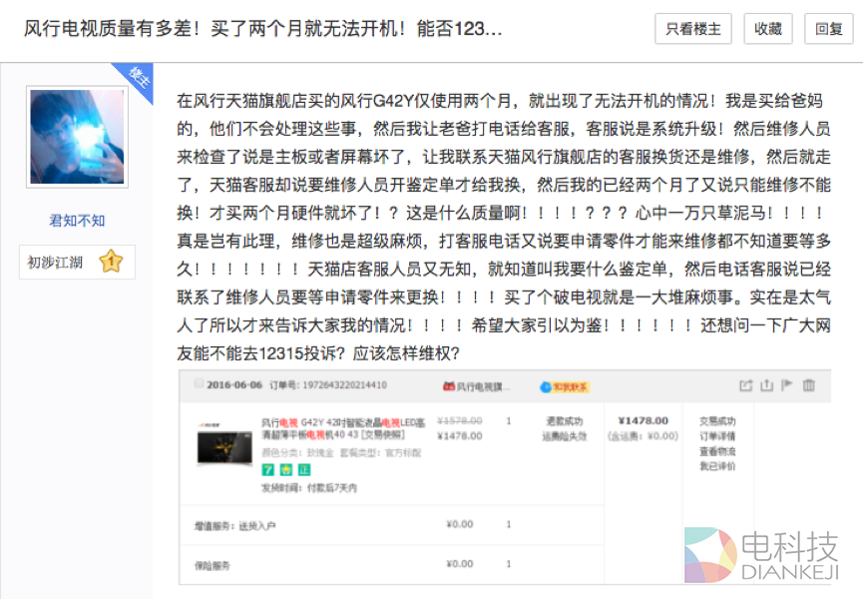Click the 只看楼主 button
The width and height of the screenshot is (863, 599).
coord(693,29)
